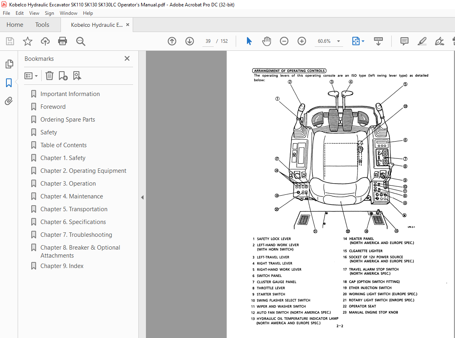Jump to Chapter 9. Index bookmark

coord(62,266)
